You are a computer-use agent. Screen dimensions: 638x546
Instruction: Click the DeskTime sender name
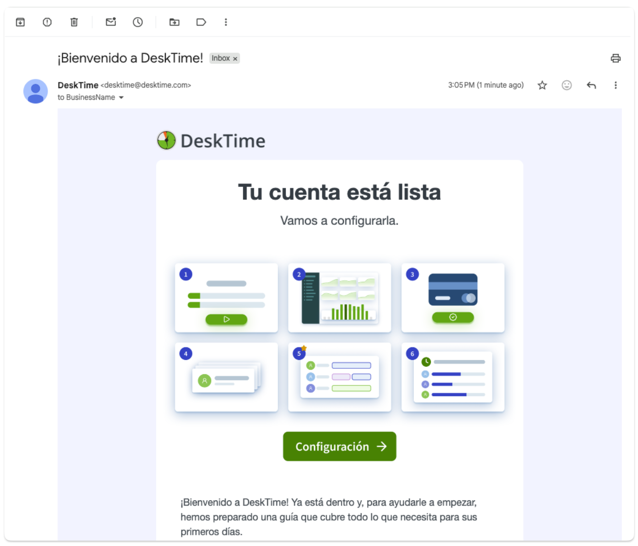[x=78, y=85]
